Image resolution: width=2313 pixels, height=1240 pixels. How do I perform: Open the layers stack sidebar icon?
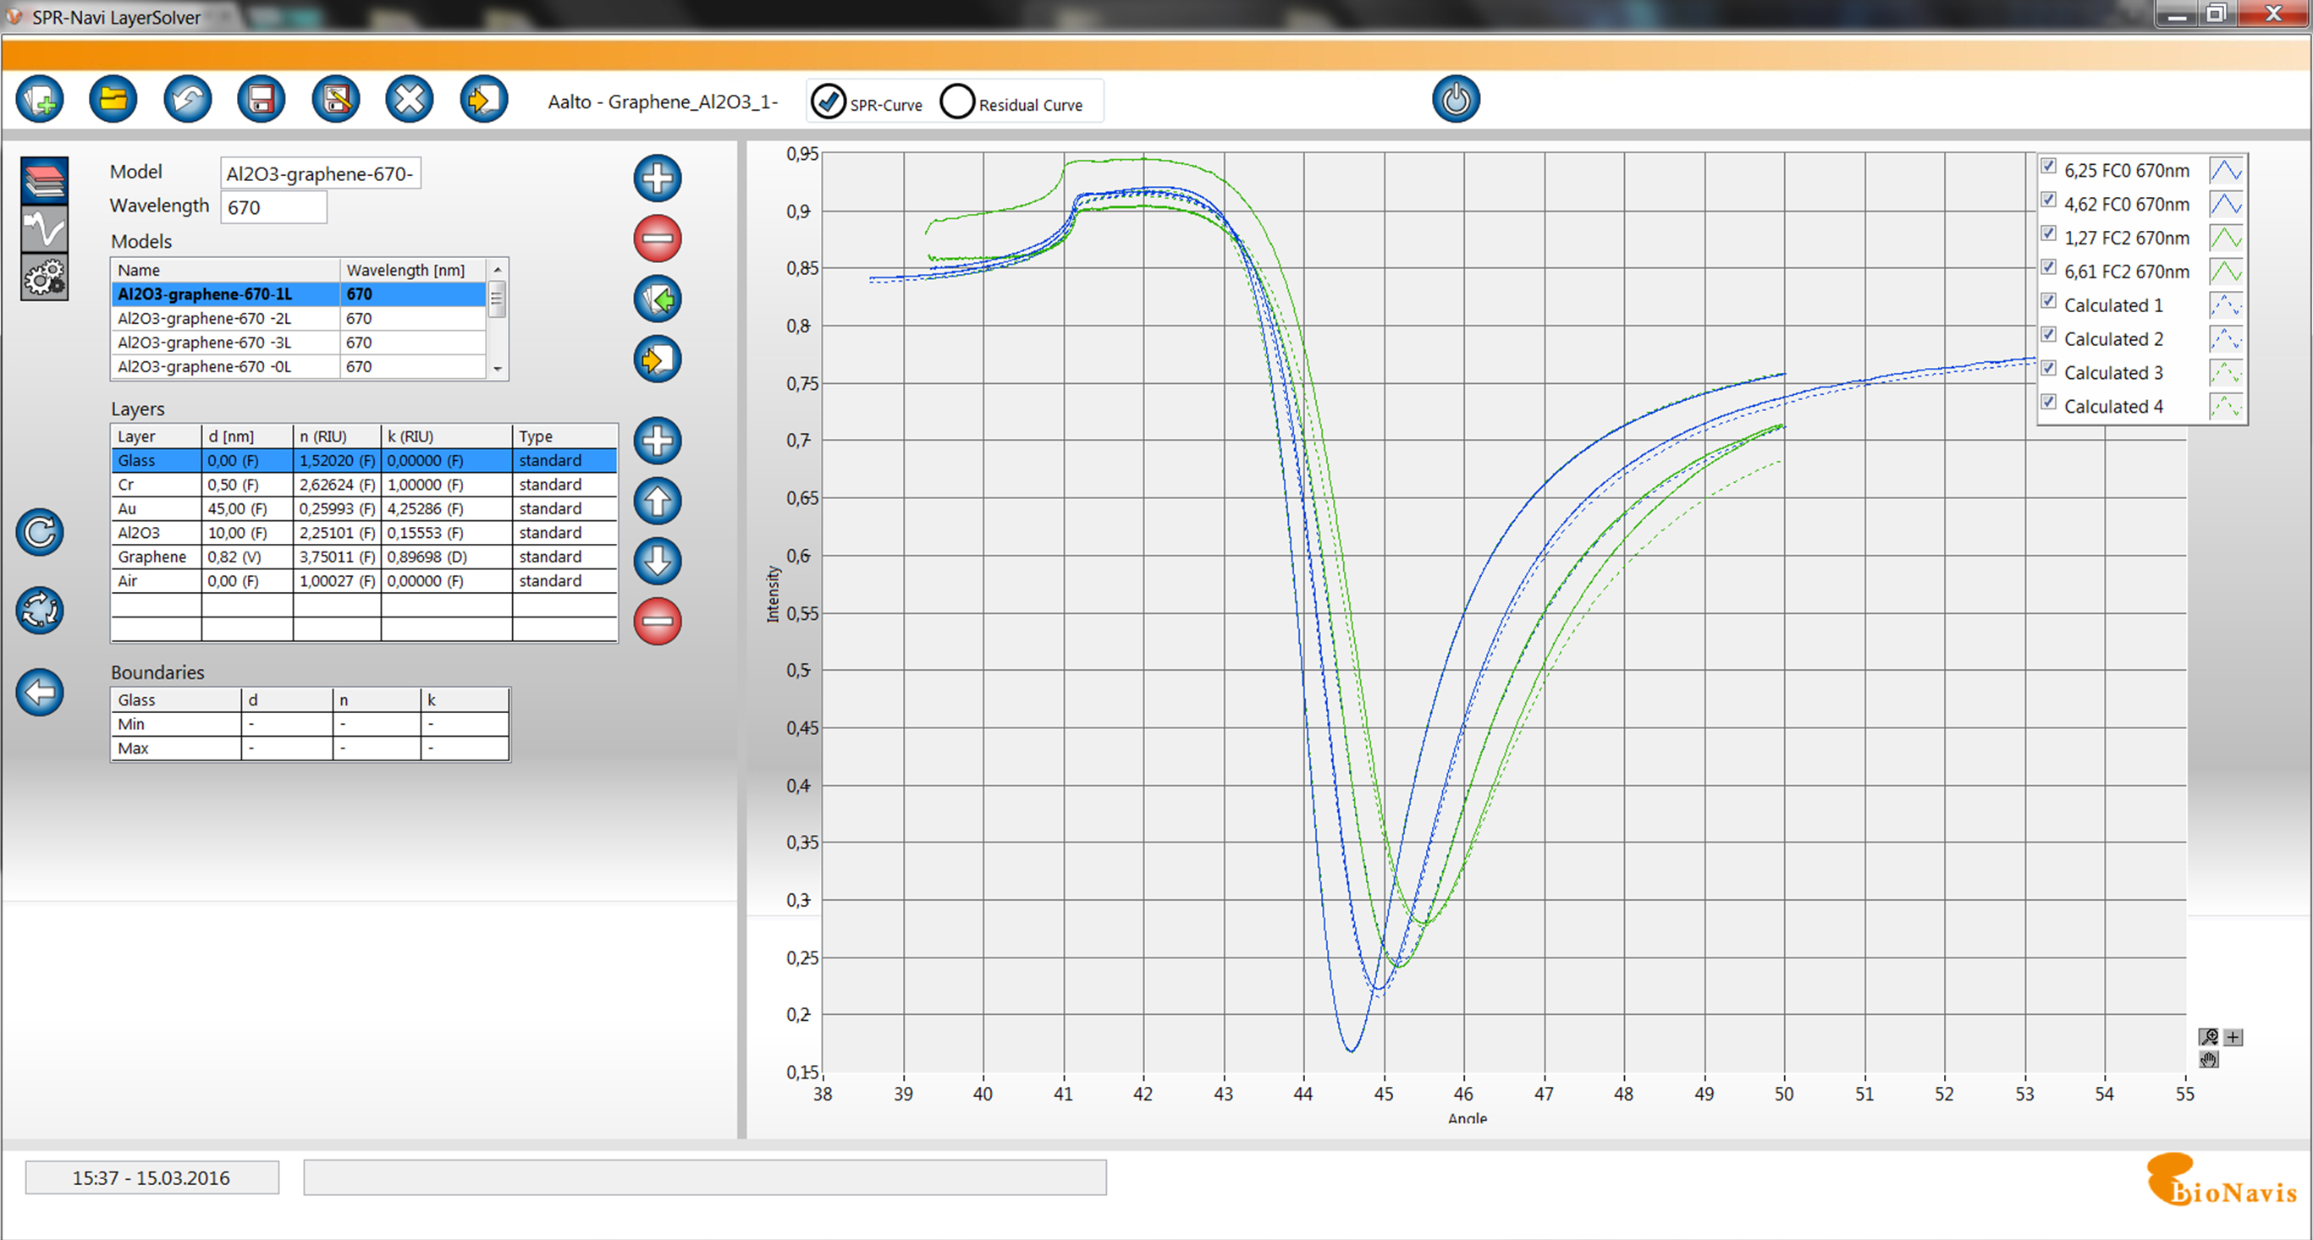click(45, 180)
